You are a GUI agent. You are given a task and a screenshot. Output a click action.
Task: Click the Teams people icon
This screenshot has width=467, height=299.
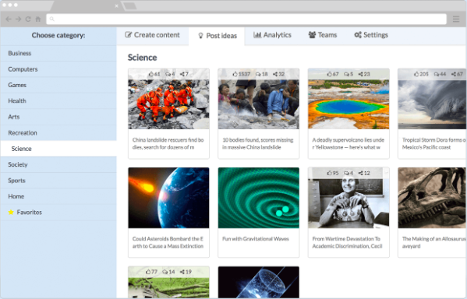click(312, 35)
